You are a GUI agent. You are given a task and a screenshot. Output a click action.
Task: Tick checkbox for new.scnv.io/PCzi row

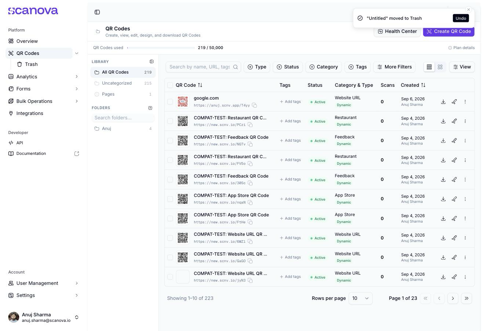(x=170, y=121)
